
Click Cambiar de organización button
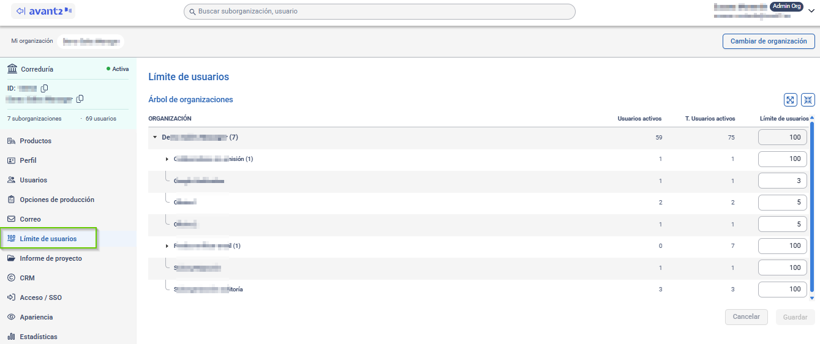[x=769, y=42]
